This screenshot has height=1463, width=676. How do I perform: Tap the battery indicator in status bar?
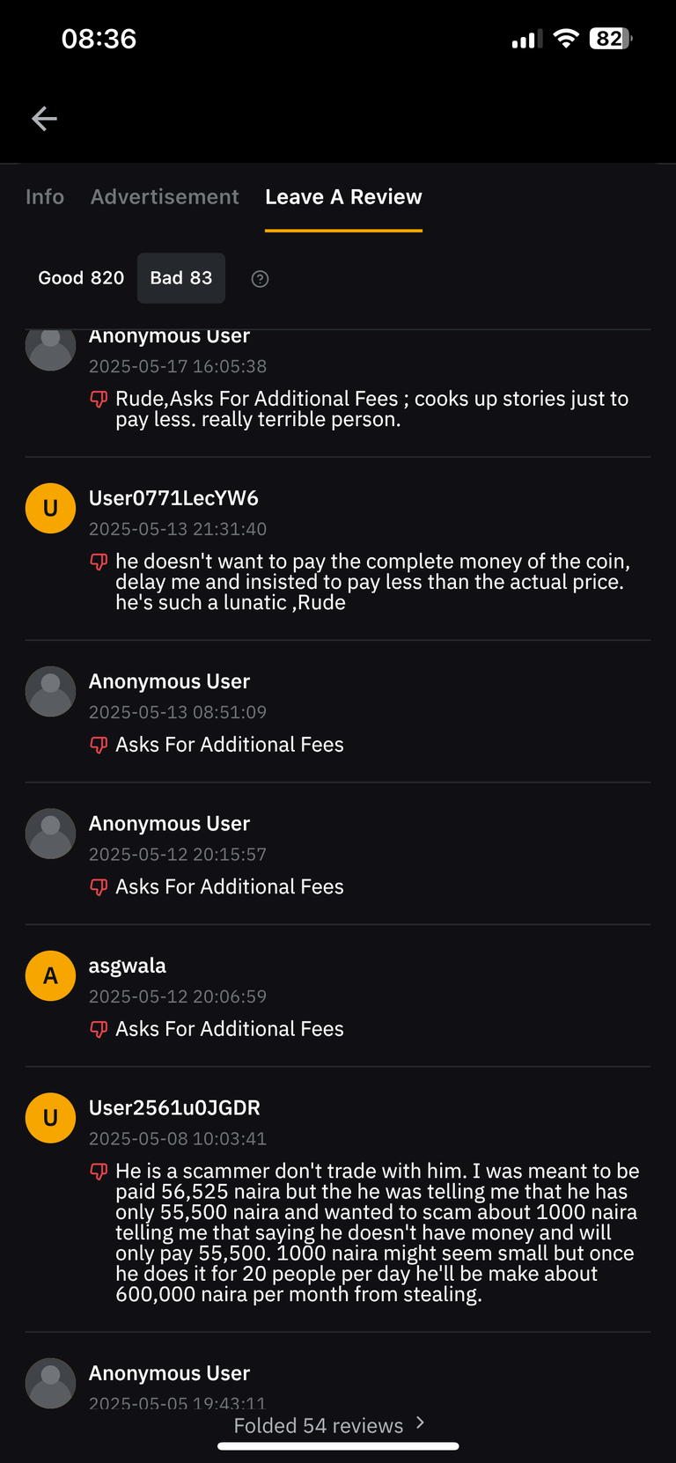tap(611, 39)
